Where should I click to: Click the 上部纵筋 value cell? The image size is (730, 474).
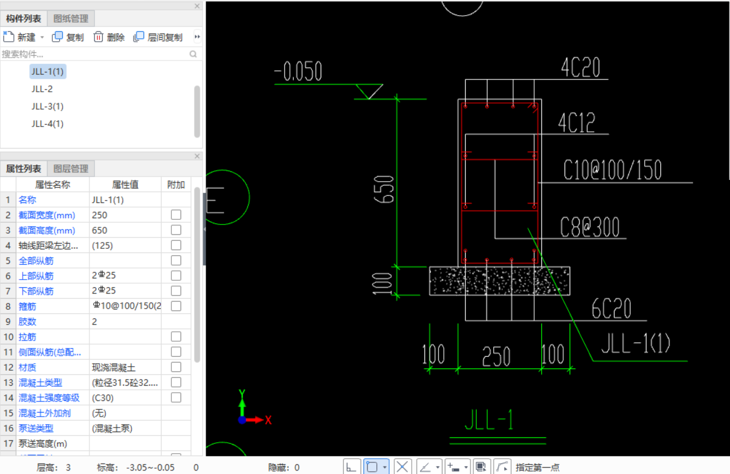coord(125,276)
